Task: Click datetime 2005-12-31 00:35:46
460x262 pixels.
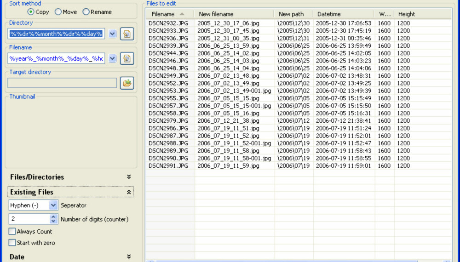Action: pyautogui.click(x=344, y=39)
